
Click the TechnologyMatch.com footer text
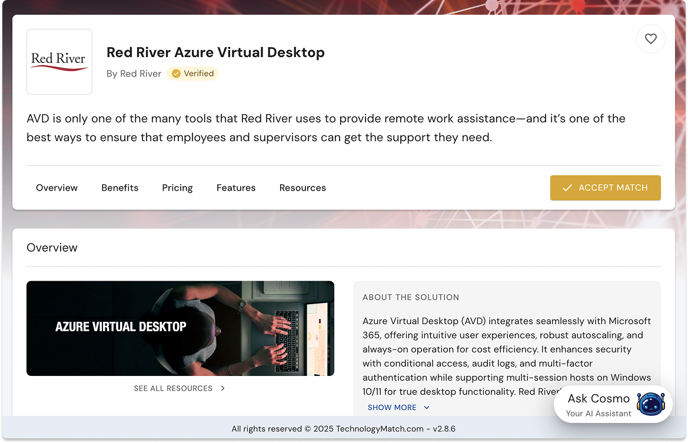(380, 428)
